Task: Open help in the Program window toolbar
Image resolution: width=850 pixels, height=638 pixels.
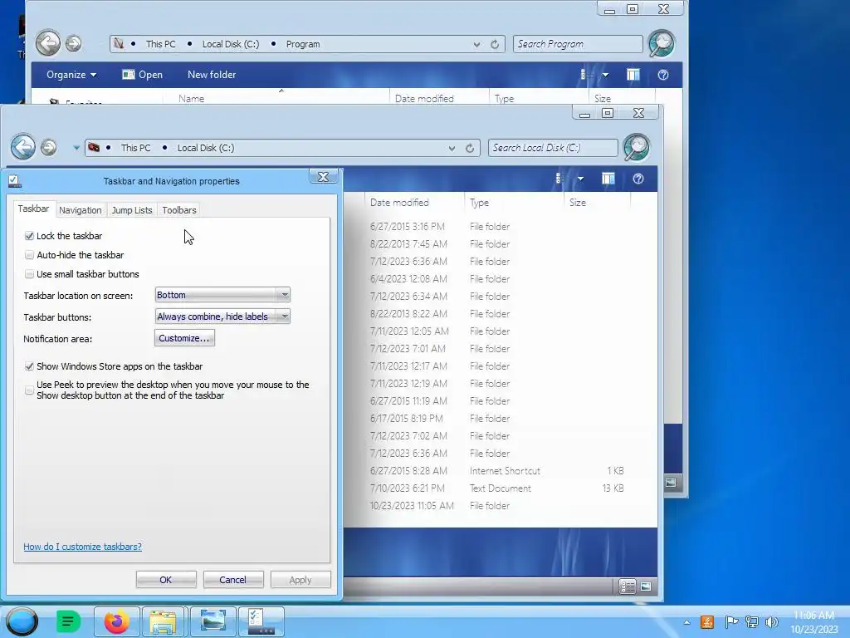Action: pyautogui.click(x=663, y=75)
